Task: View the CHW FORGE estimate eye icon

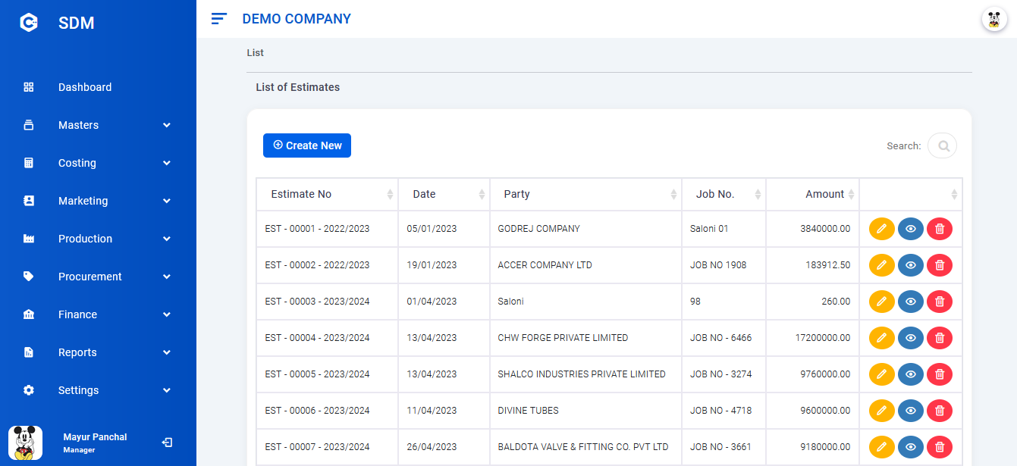Action: tap(911, 338)
